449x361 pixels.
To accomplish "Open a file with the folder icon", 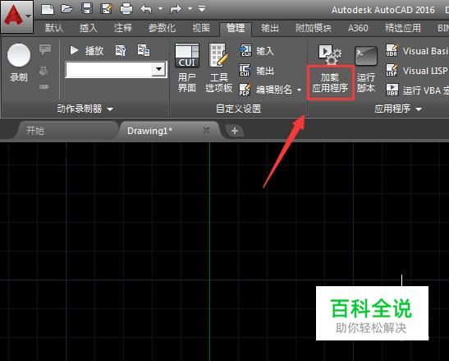I will [67, 9].
